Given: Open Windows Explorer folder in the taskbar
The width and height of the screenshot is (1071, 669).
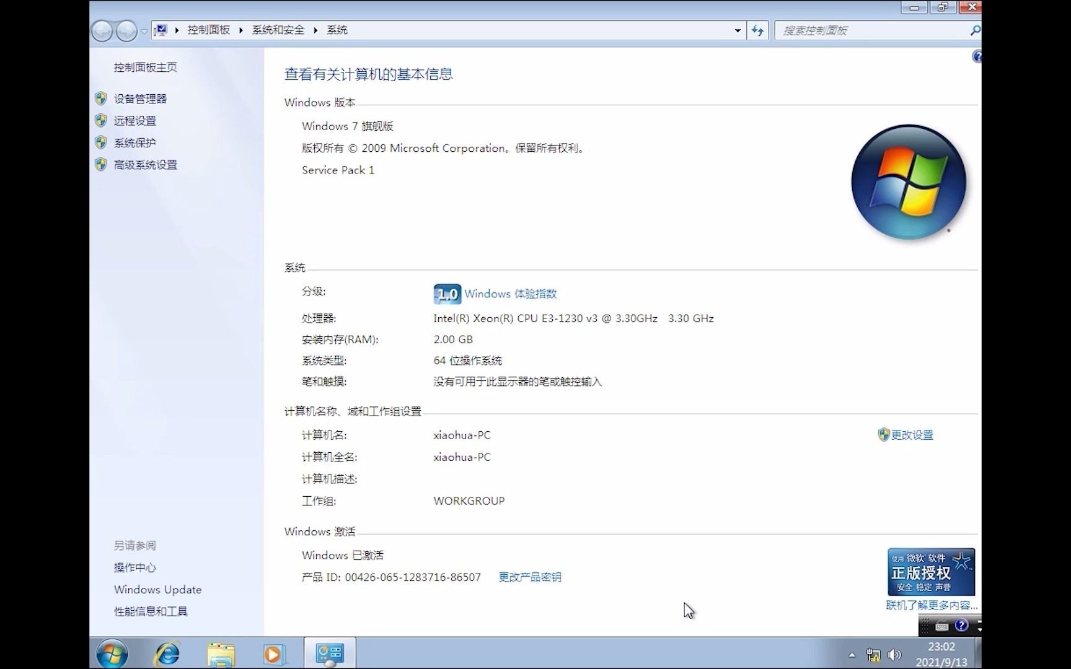Looking at the screenshot, I should coord(221,654).
